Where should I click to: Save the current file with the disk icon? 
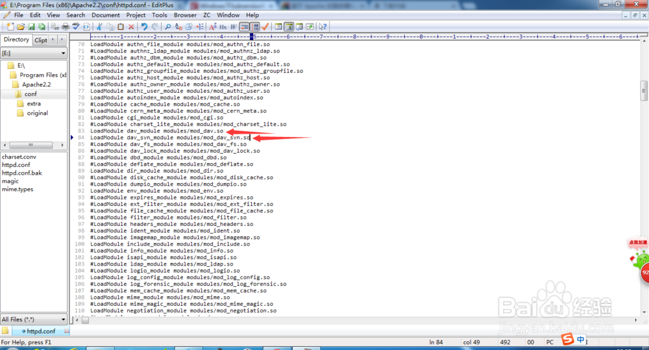31,27
